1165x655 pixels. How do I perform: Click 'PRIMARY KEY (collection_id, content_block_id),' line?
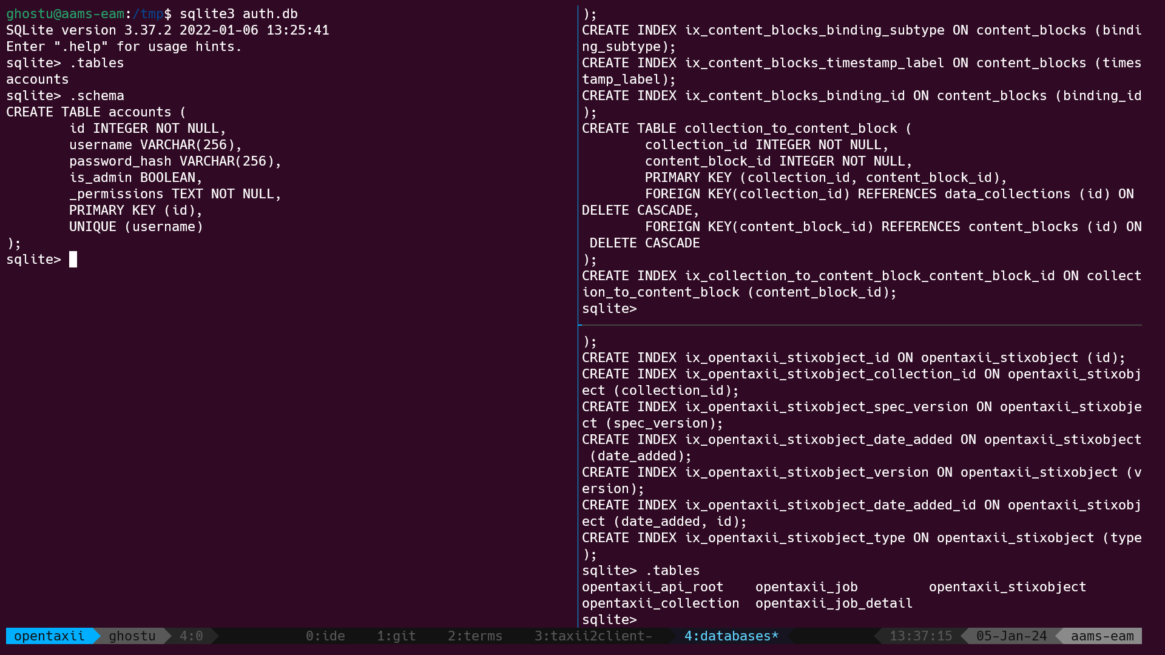826,178
